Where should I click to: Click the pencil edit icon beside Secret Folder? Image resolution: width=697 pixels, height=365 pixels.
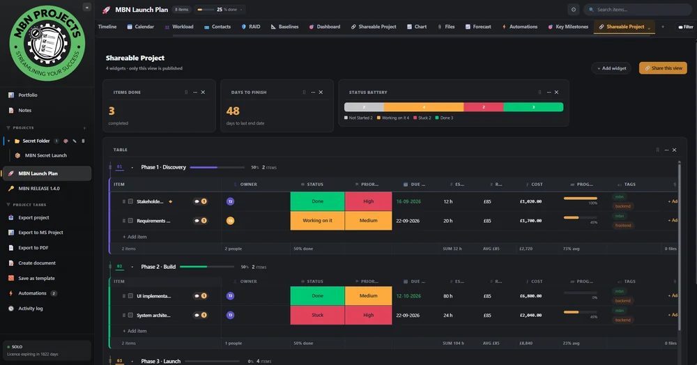[x=75, y=141]
